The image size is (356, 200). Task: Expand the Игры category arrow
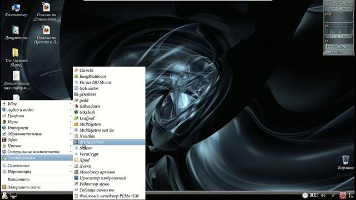(x=71, y=122)
